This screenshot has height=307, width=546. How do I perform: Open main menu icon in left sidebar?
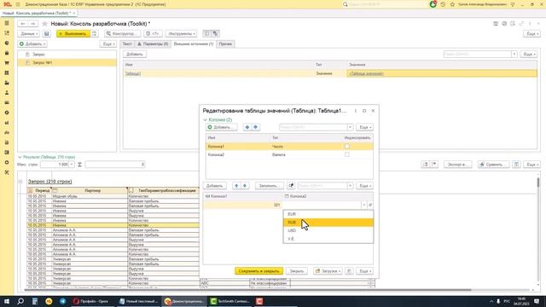tap(7, 23)
